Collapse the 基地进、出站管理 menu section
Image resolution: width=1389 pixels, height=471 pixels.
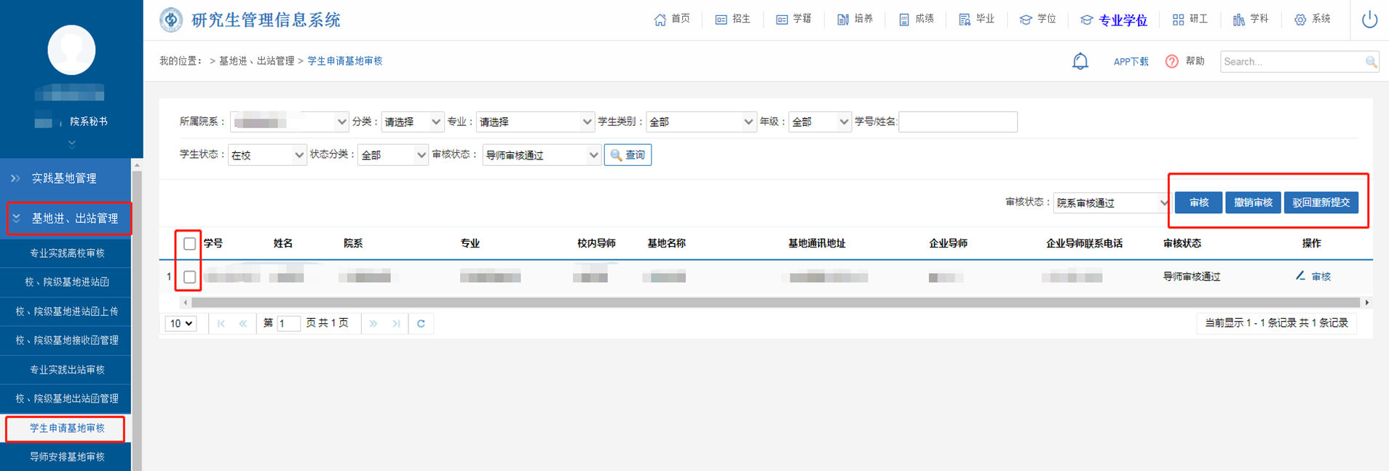point(68,218)
